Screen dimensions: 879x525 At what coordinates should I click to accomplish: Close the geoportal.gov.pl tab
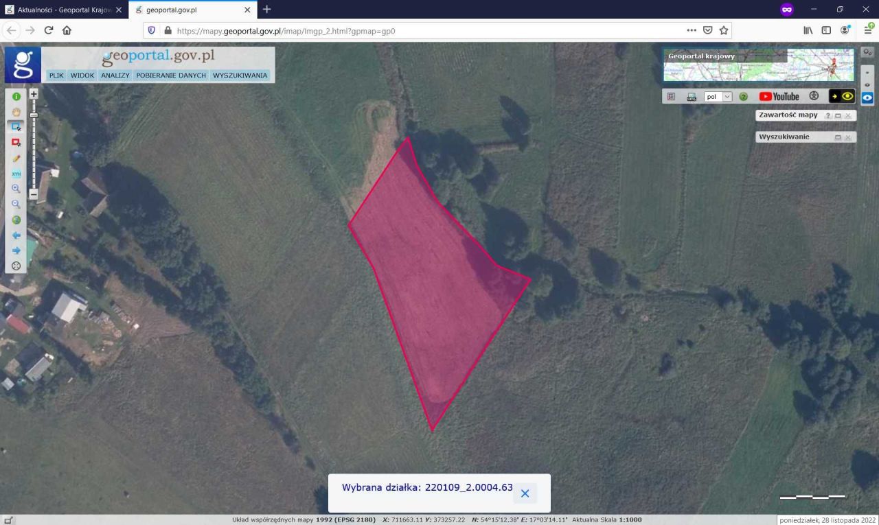point(248,10)
